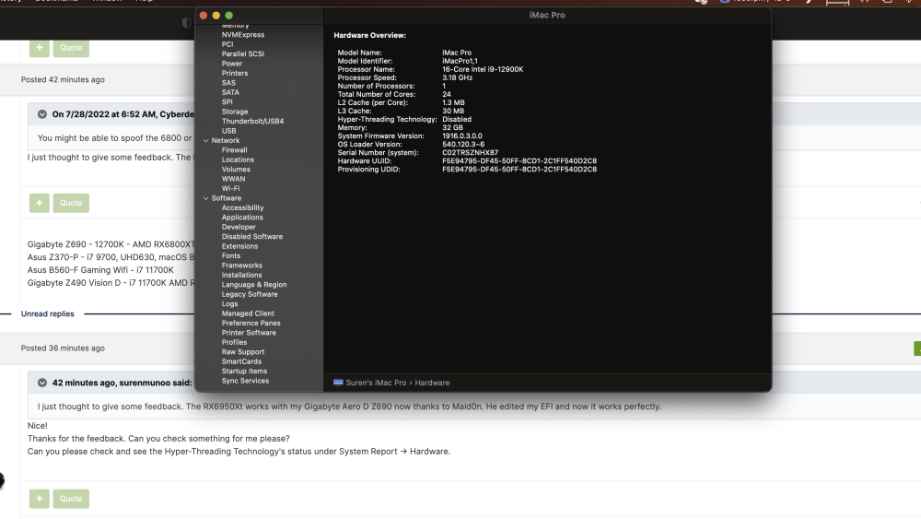Viewport: 921px width, 519px height.
Task: Click the plus multiquote icon above sig lines
Action: [x=40, y=203]
